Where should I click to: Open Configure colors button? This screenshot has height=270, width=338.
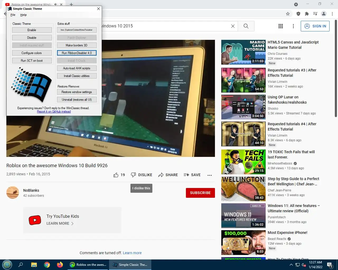pyautogui.click(x=32, y=53)
